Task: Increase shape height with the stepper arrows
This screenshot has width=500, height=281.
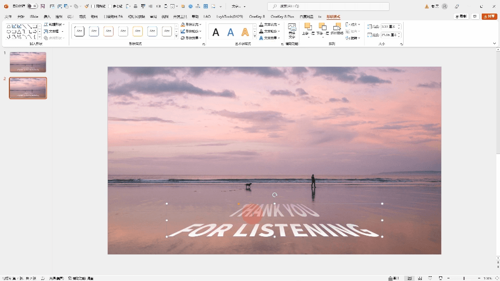Action: coord(399,25)
